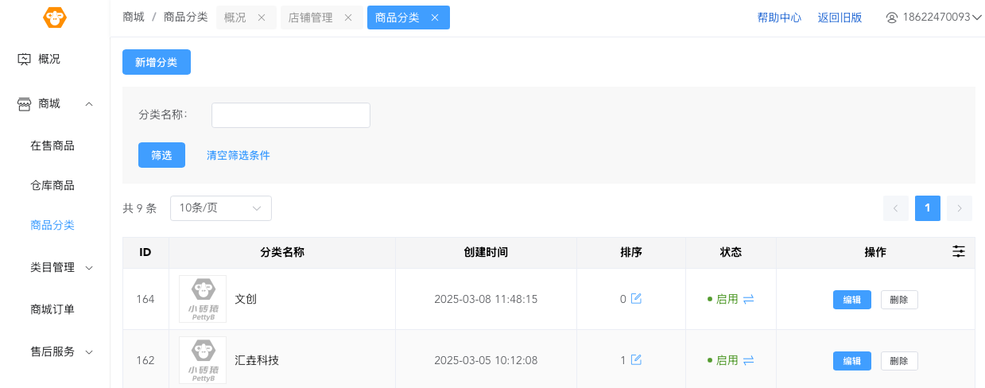Viewport: 985px width, 388px height.
Task: Click 清空筛选条件 link
Action: pos(238,155)
